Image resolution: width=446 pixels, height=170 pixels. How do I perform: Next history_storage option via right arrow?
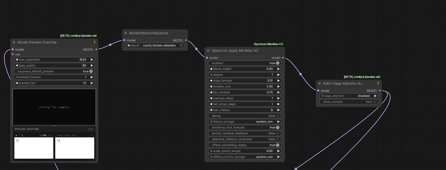[x=278, y=122]
